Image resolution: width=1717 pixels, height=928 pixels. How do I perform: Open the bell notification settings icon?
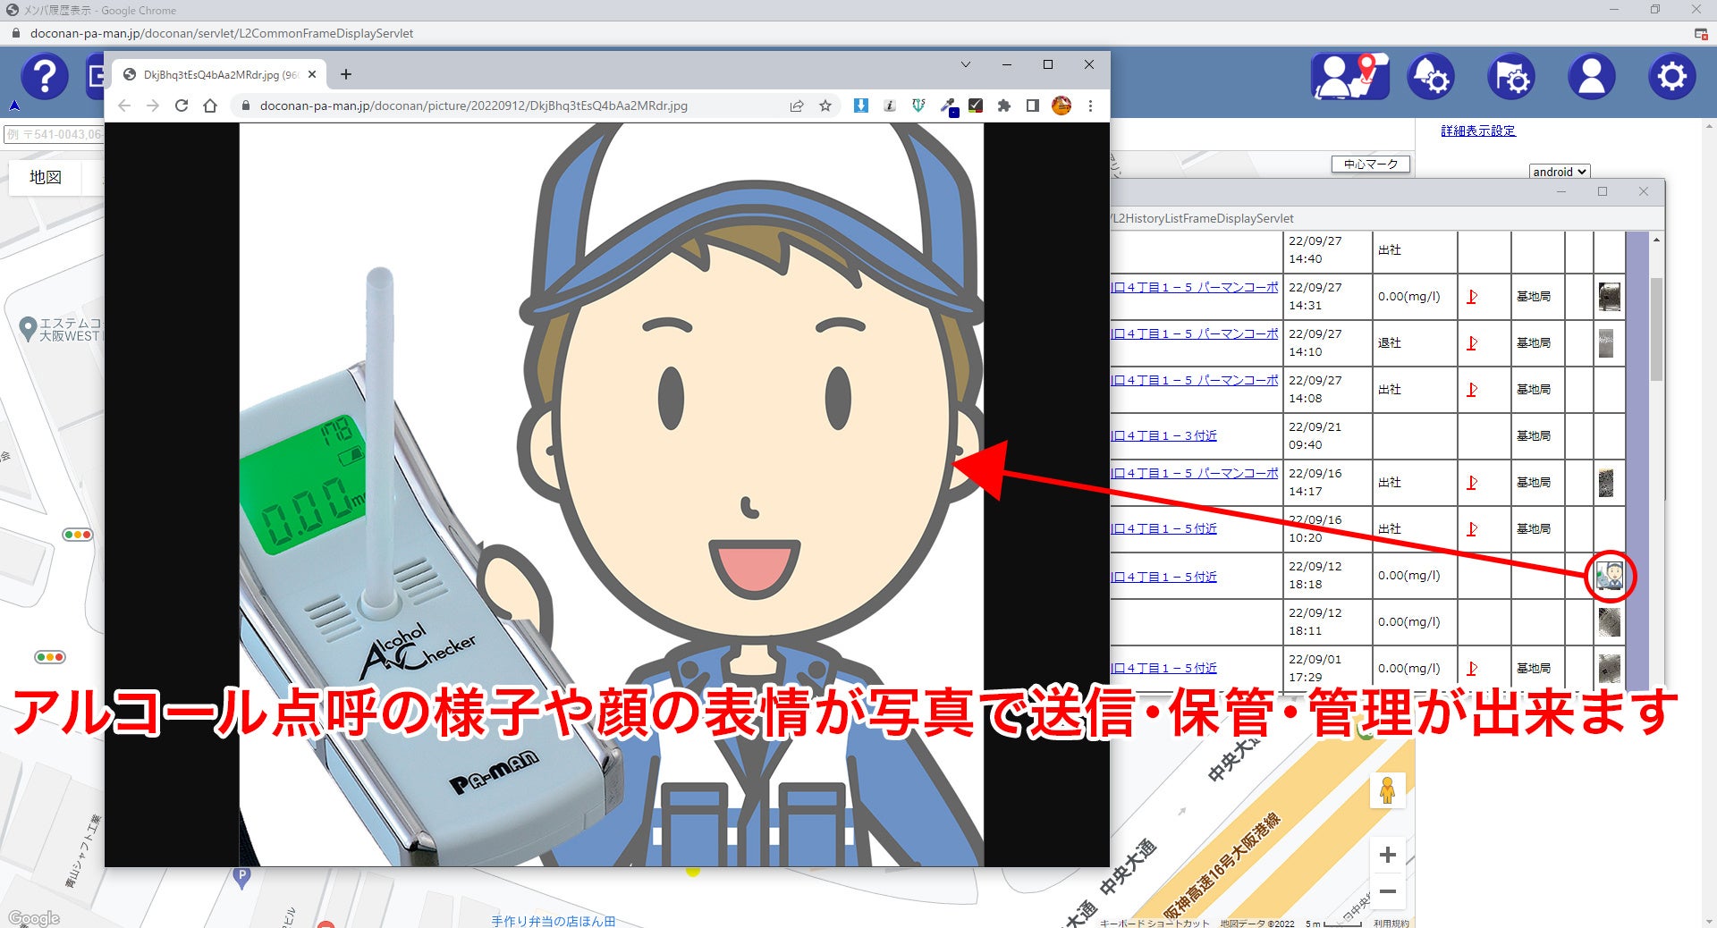1431,77
